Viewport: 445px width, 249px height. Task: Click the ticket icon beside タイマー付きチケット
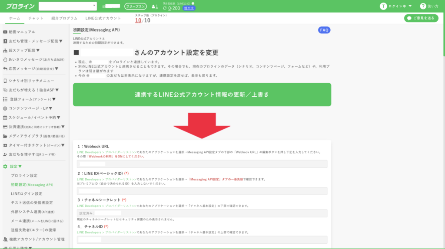click(x=5, y=145)
